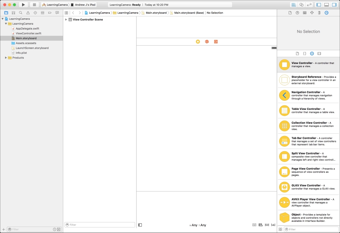Expand the View Controller Scene outline
The width and height of the screenshot is (340, 233).
tap(66, 19)
